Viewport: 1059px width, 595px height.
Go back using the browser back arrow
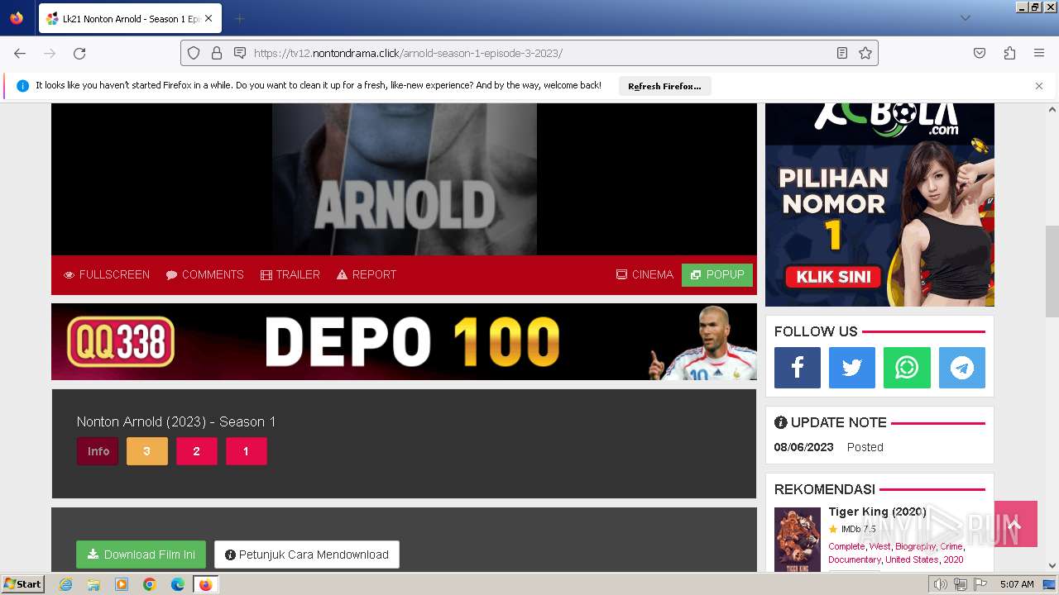coord(20,53)
